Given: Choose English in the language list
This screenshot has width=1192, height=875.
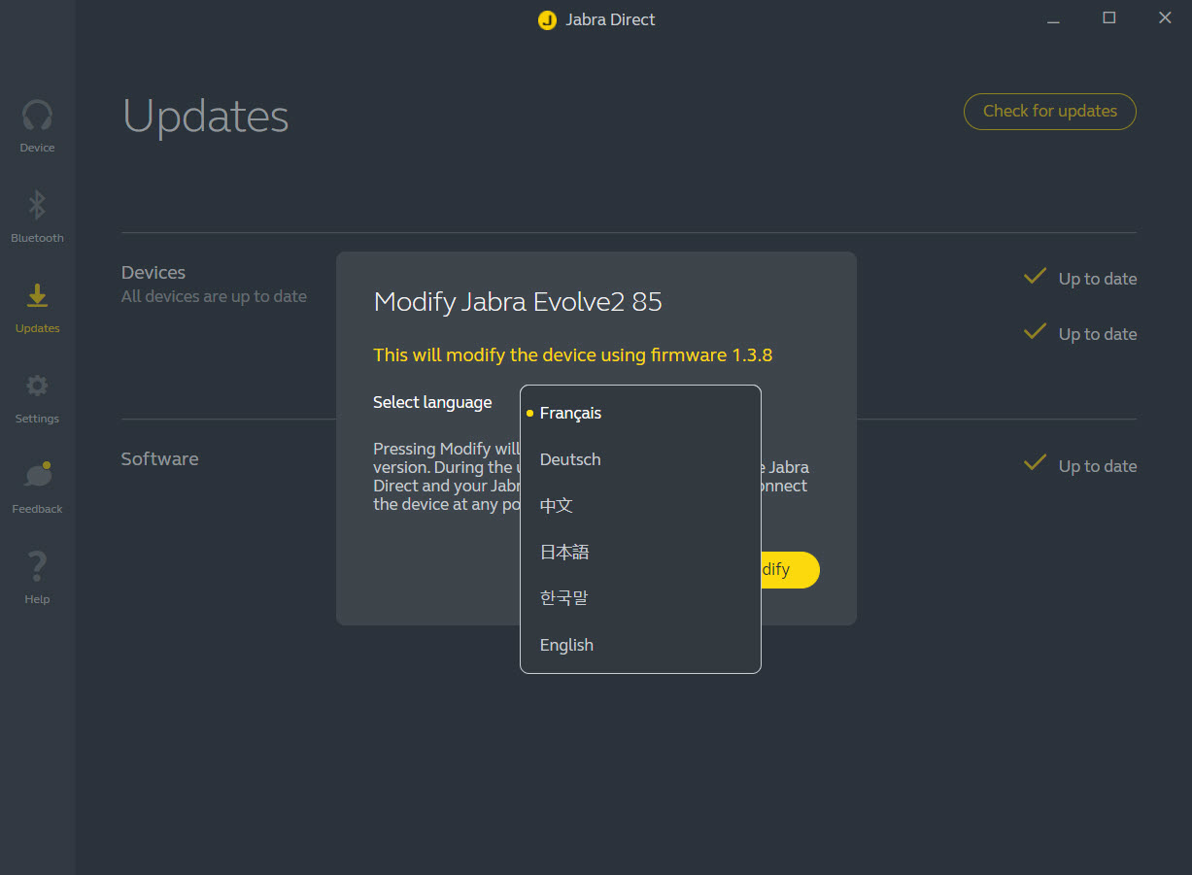Looking at the screenshot, I should [640, 645].
